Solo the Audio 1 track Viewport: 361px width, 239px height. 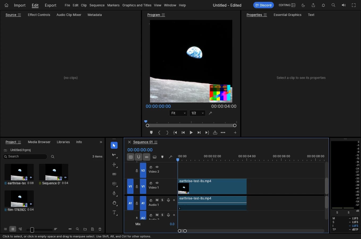click(162, 200)
